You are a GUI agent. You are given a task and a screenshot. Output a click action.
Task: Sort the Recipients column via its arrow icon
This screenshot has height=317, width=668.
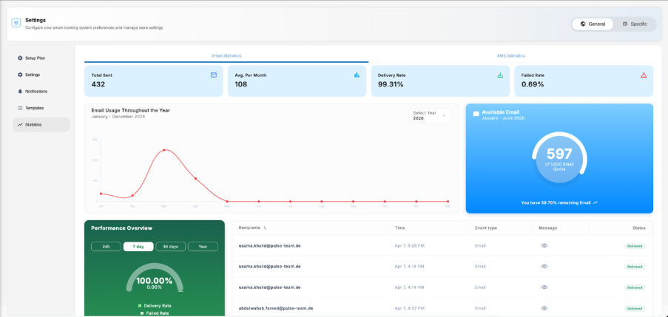coord(265,228)
